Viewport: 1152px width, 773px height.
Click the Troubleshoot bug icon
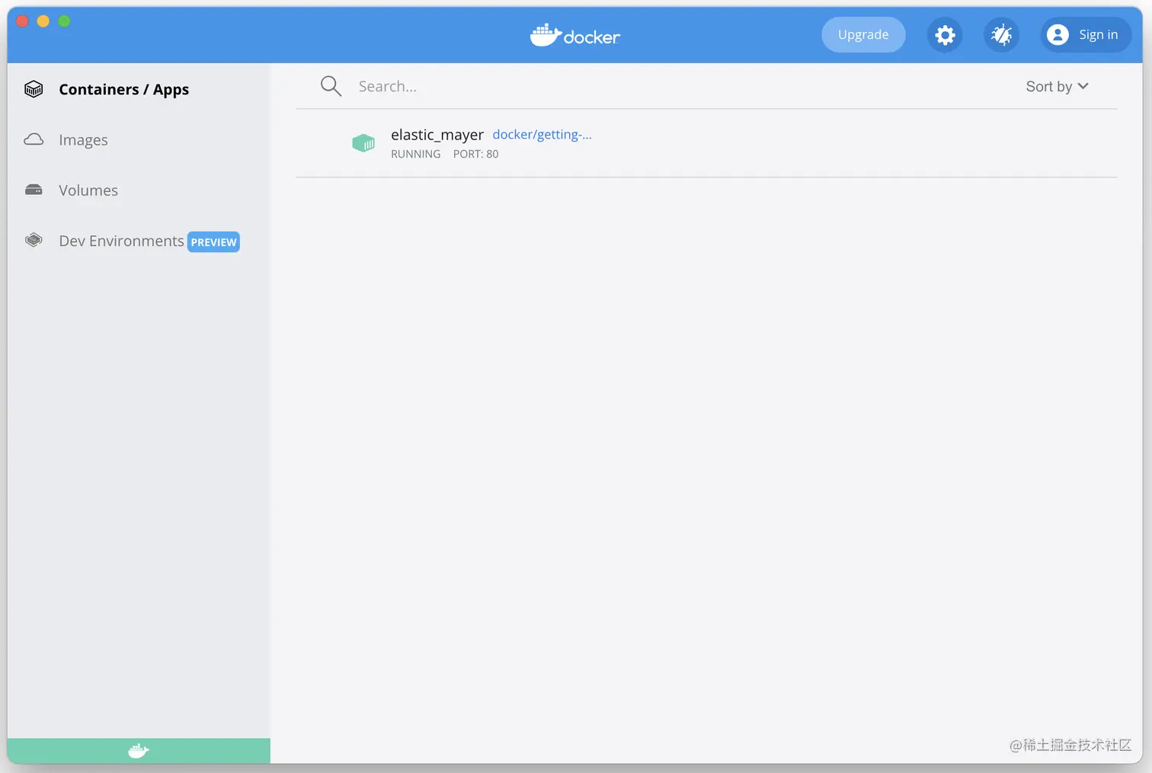click(x=1001, y=34)
